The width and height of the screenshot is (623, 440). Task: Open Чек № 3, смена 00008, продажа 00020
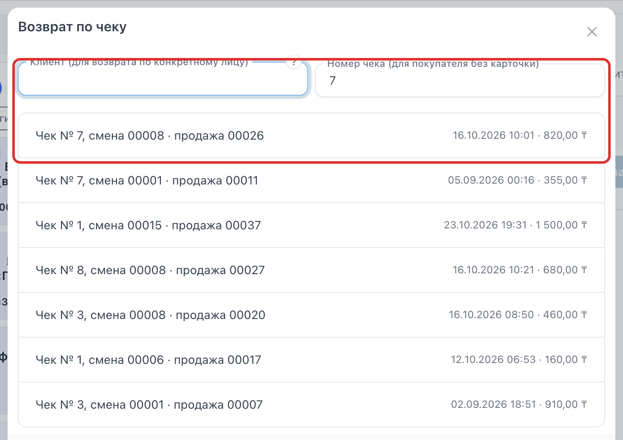pyautogui.click(x=311, y=315)
